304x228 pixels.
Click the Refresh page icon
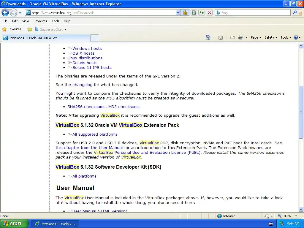click(202, 13)
